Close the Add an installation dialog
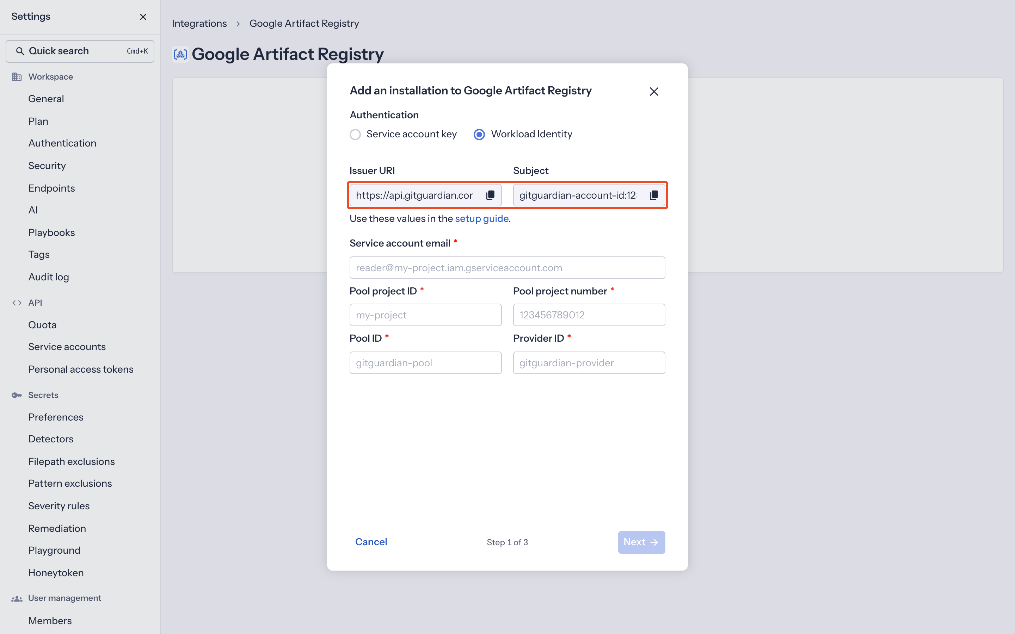1015x634 pixels. tap(654, 92)
